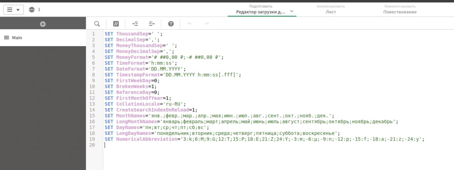Expand the Подготовить tab dropdown chevron
The height and width of the screenshot is (170, 454).
[292, 11]
